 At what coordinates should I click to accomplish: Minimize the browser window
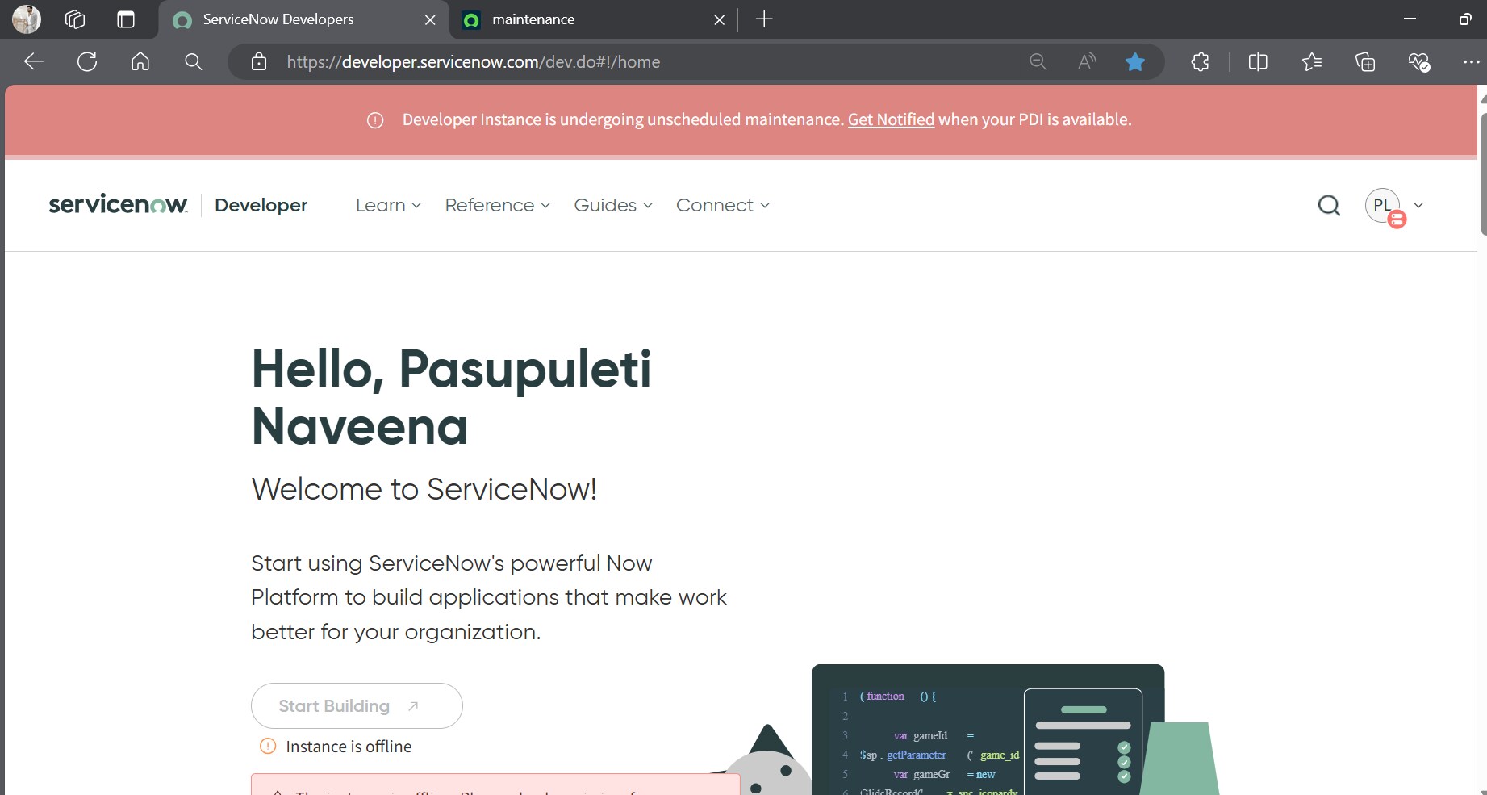tap(1410, 19)
